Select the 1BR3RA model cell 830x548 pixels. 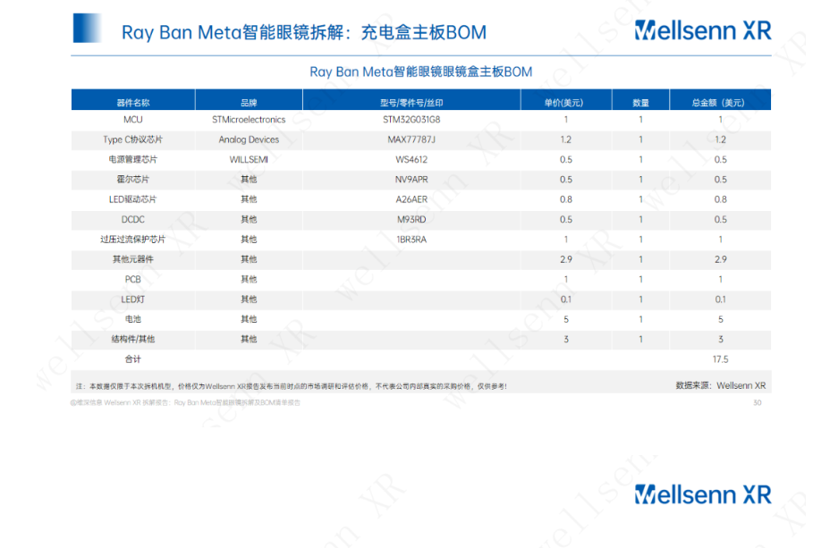click(411, 239)
